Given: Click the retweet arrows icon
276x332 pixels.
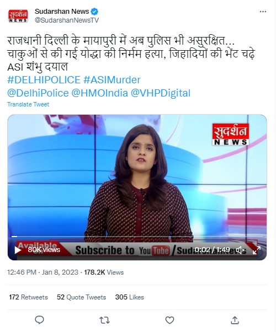Looking at the screenshot, I should [x=104, y=320].
